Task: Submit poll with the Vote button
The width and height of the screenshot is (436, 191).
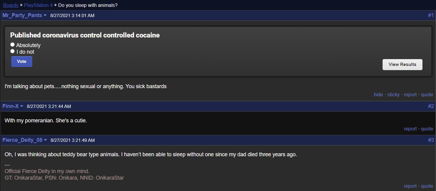Action: (22, 61)
